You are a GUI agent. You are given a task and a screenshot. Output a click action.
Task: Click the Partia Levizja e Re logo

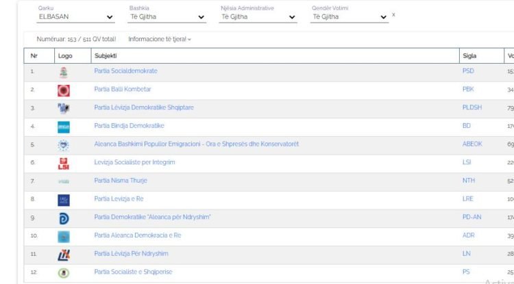[64, 199]
